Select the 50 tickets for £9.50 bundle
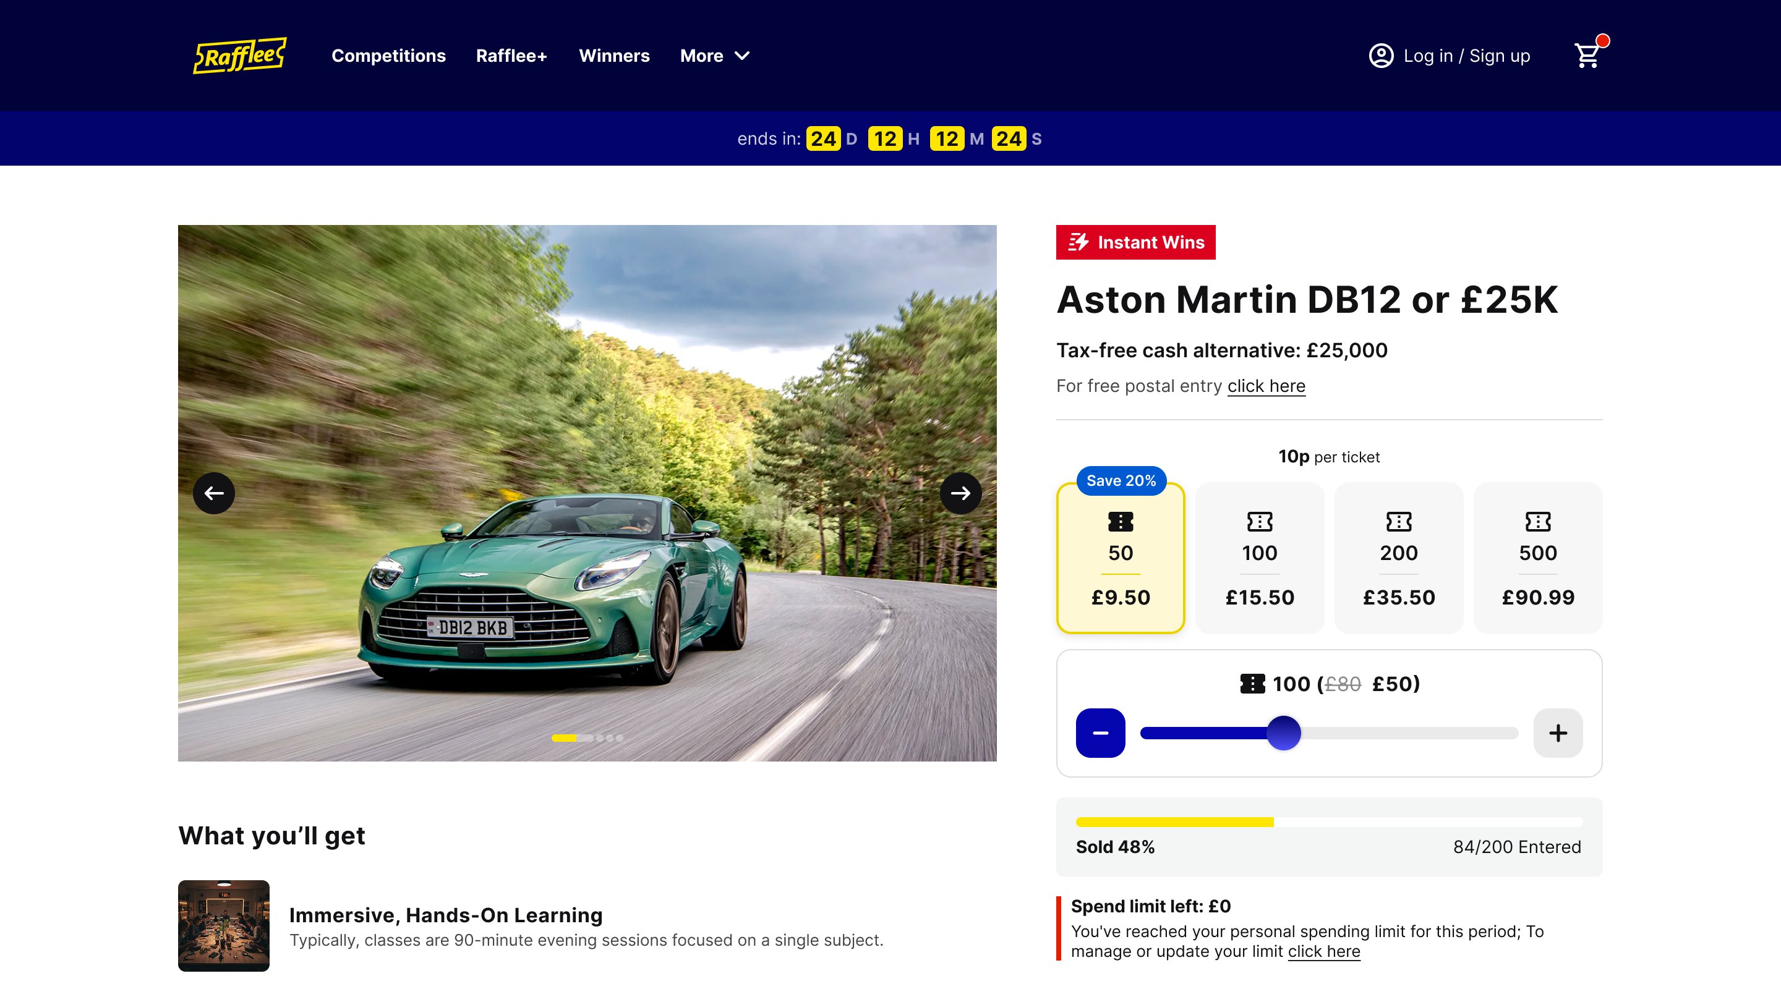The image size is (1781, 989). [x=1121, y=558]
